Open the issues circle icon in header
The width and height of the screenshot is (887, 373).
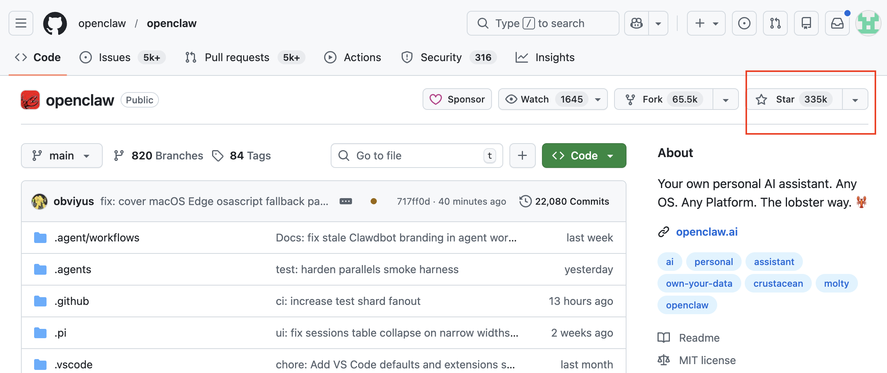point(744,23)
